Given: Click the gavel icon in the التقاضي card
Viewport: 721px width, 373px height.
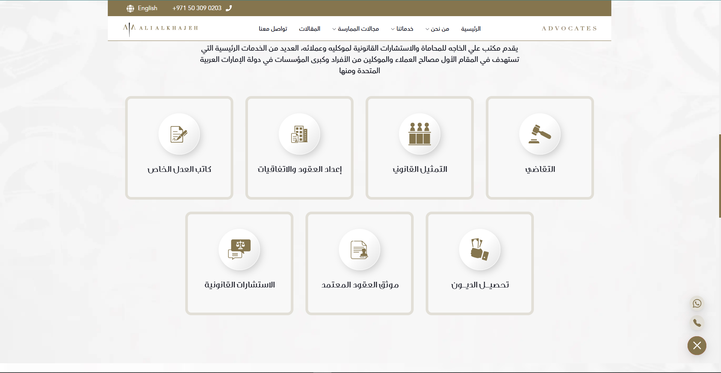Looking at the screenshot, I should pyautogui.click(x=540, y=134).
